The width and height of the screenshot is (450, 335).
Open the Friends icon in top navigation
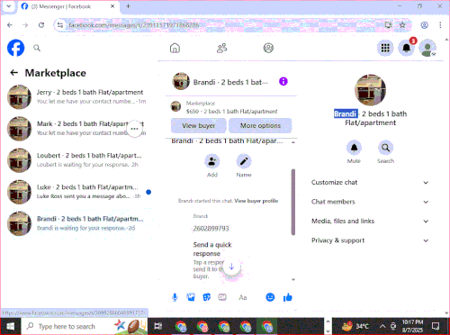[222, 48]
